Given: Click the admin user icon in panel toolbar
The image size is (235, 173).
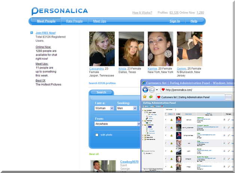Looking at the screenshot, I should click(x=144, y=106).
